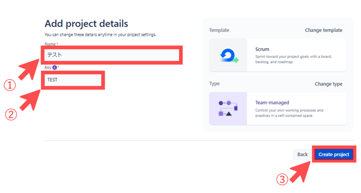
Task: Open the Change type link
Action: point(328,84)
